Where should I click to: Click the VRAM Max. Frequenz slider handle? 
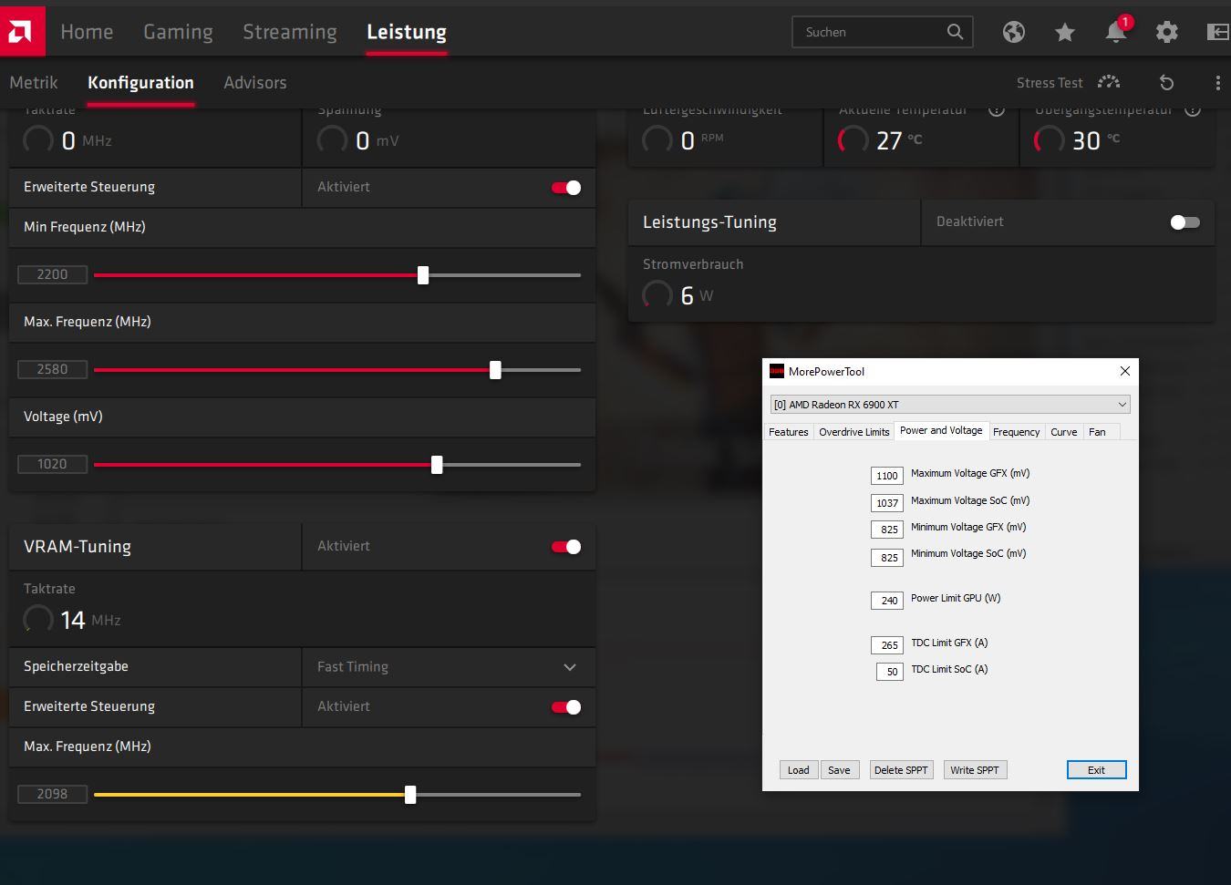[x=410, y=795]
